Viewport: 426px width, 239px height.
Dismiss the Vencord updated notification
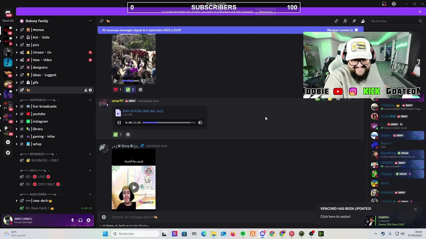415,209
